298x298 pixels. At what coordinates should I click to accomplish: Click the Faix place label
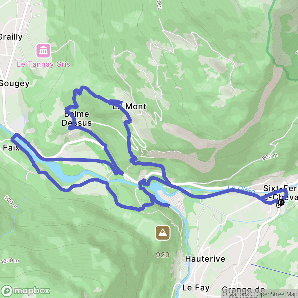(x=11, y=148)
